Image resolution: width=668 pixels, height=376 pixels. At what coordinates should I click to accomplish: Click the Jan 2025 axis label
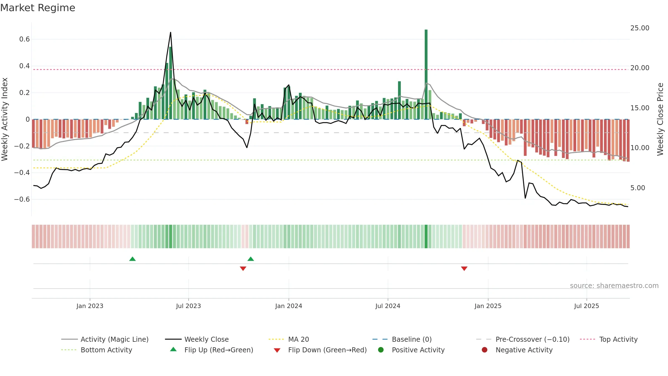coord(488,306)
